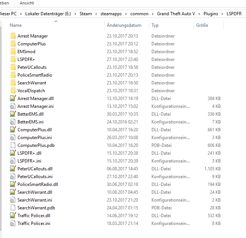Expand breadcrumb arrow after steamapps

click(126, 14)
